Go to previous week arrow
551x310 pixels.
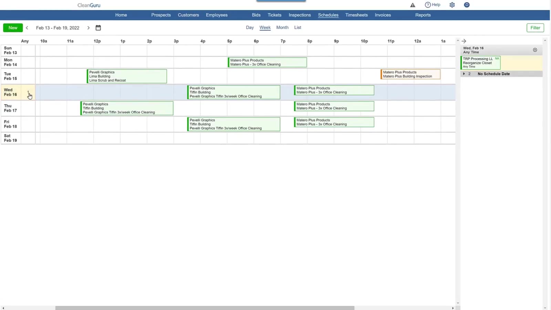(x=27, y=28)
